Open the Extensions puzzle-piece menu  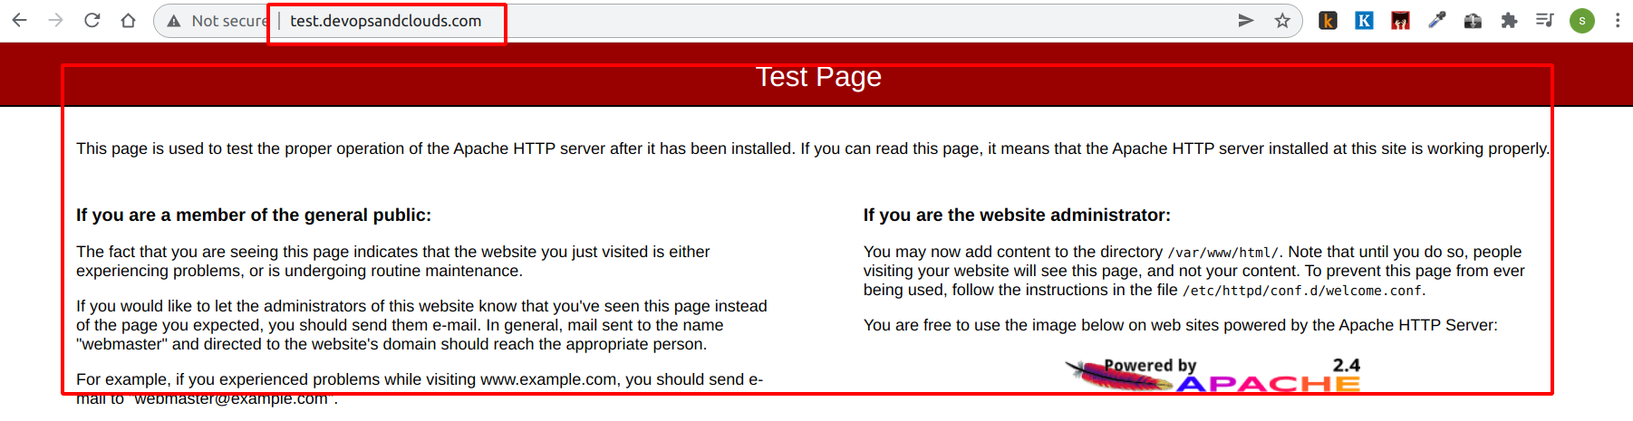click(x=1509, y=20)
